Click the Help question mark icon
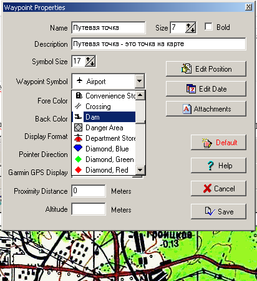Screen dimensions: 257x281 click(x=211, y=166)
